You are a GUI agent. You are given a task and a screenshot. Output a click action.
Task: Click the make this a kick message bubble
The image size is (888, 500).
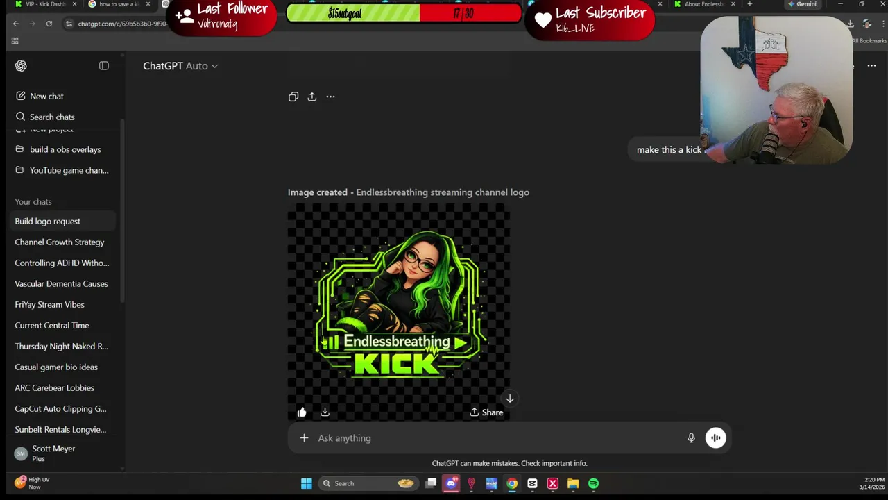coord(669,150)
